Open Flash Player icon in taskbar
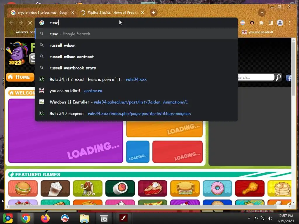 tap(124, 218)
